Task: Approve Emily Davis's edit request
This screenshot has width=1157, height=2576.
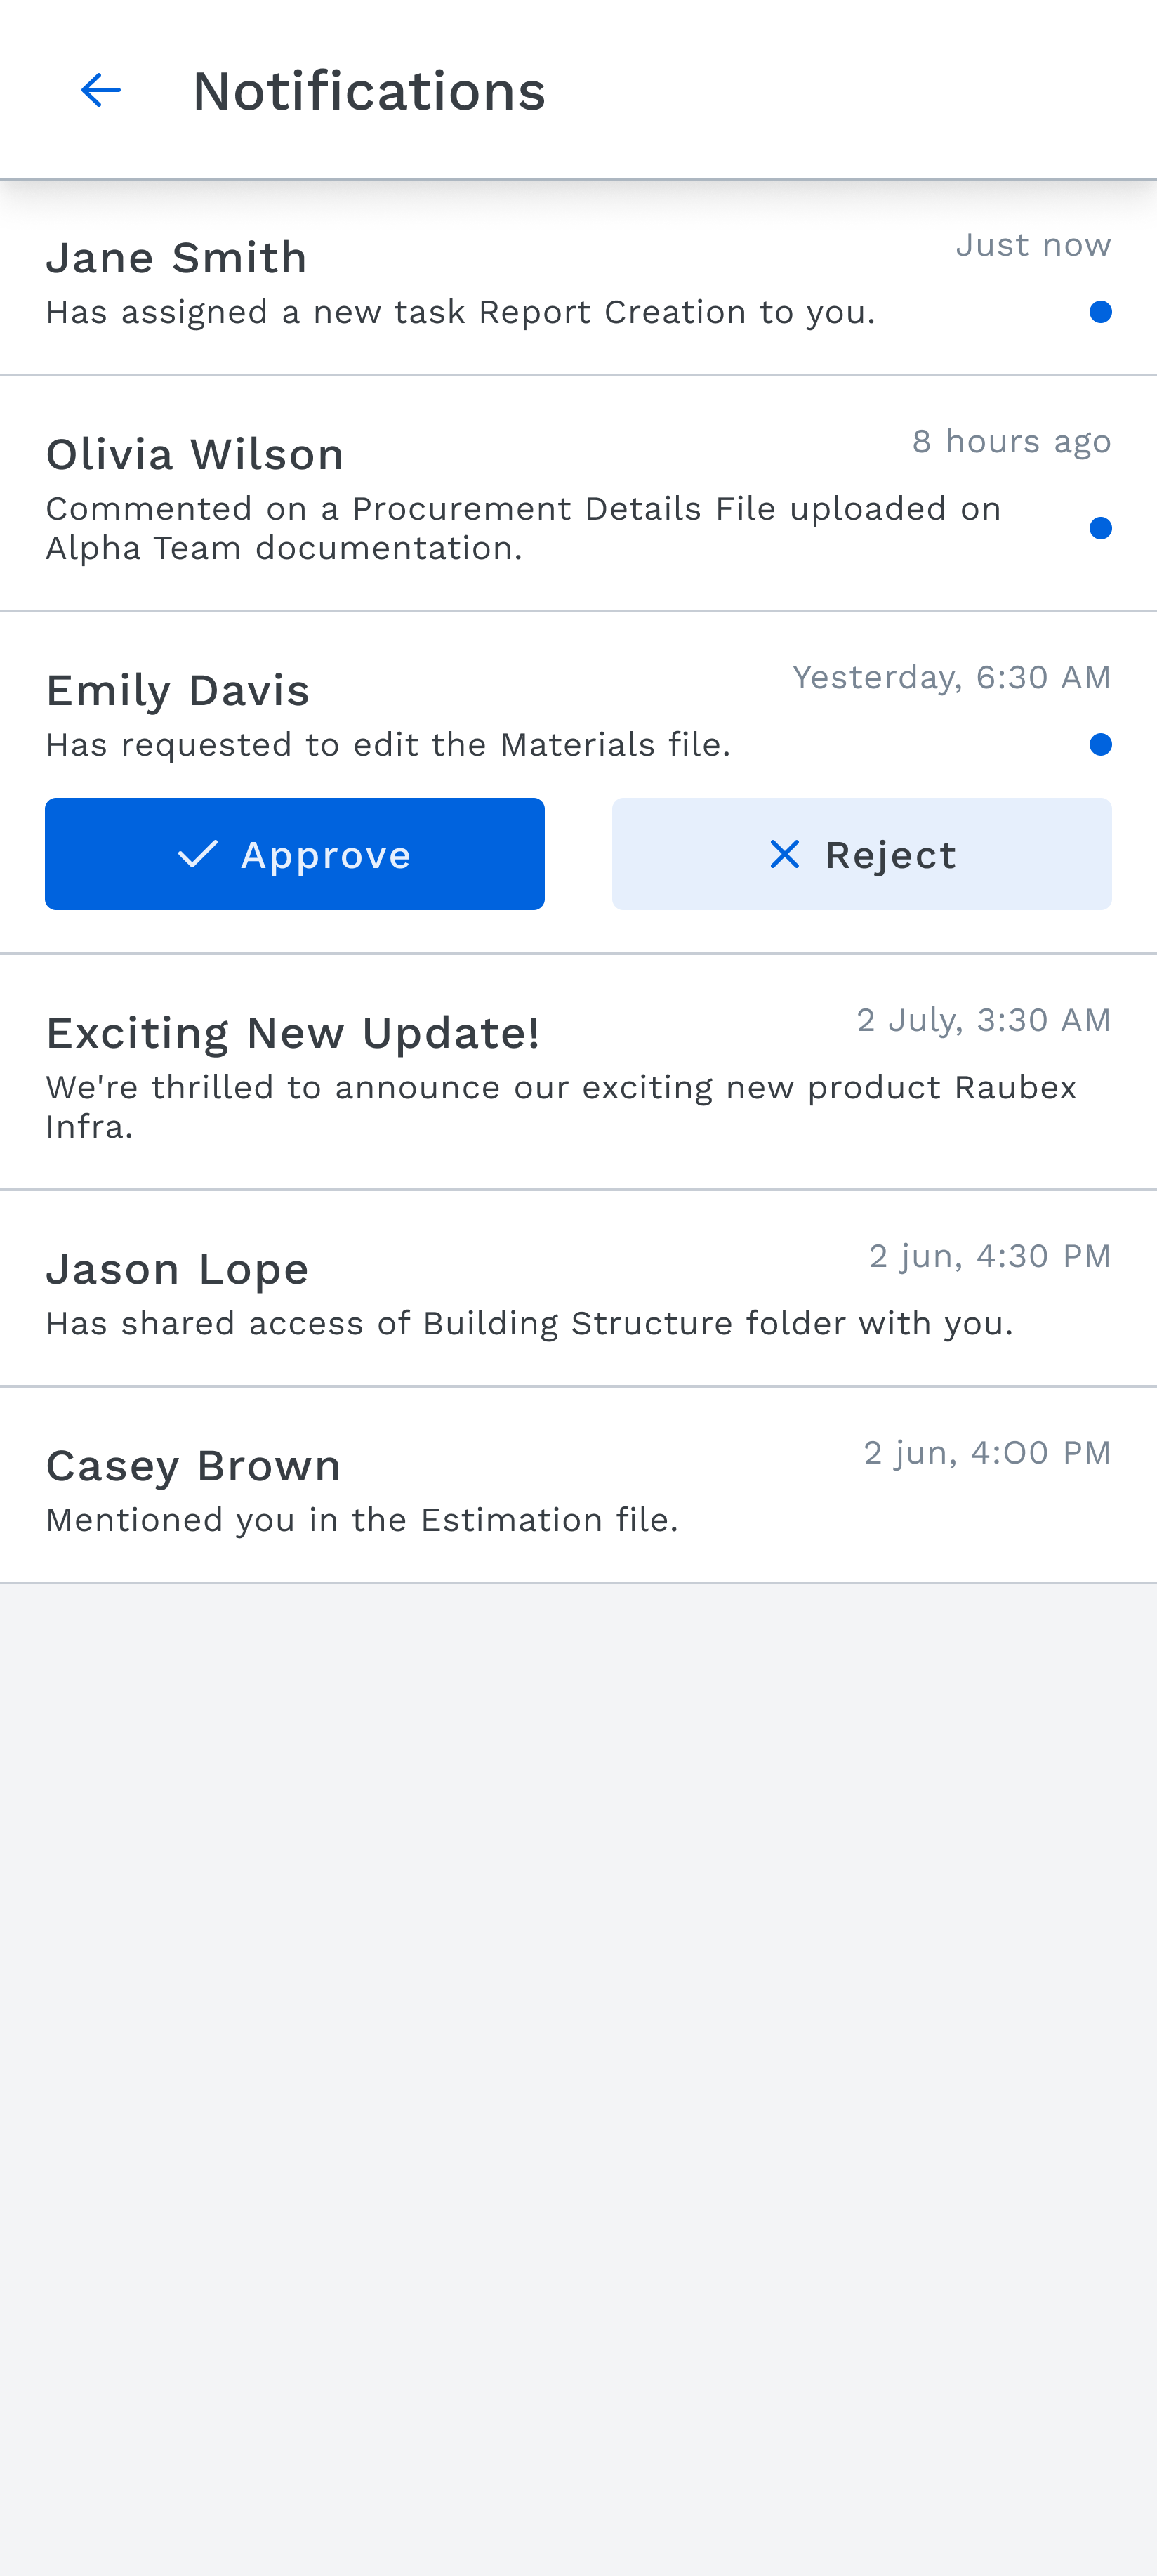Action: tap(295, 854)
